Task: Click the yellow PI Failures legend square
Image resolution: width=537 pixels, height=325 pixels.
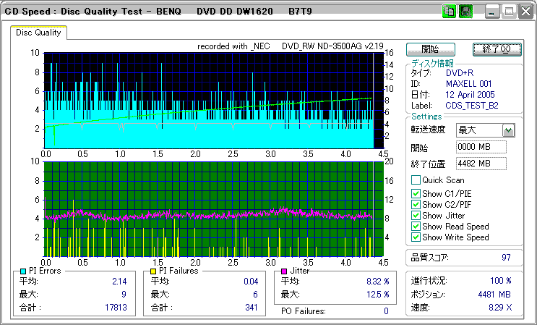Action: pos(153,271)
